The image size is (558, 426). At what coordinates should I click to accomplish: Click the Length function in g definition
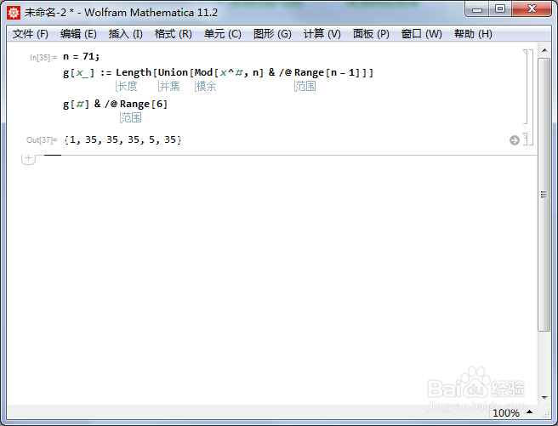[x=134, y=72]
